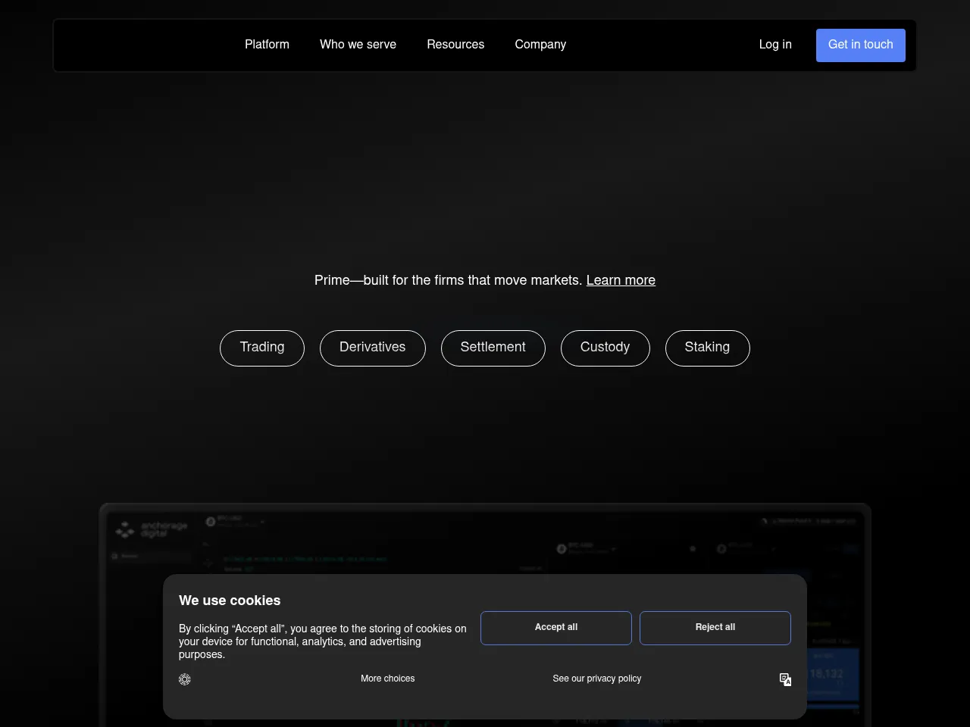This screenshot has width=970, height=727.
Task: Click Get in touch
Action: coord(861,45)
